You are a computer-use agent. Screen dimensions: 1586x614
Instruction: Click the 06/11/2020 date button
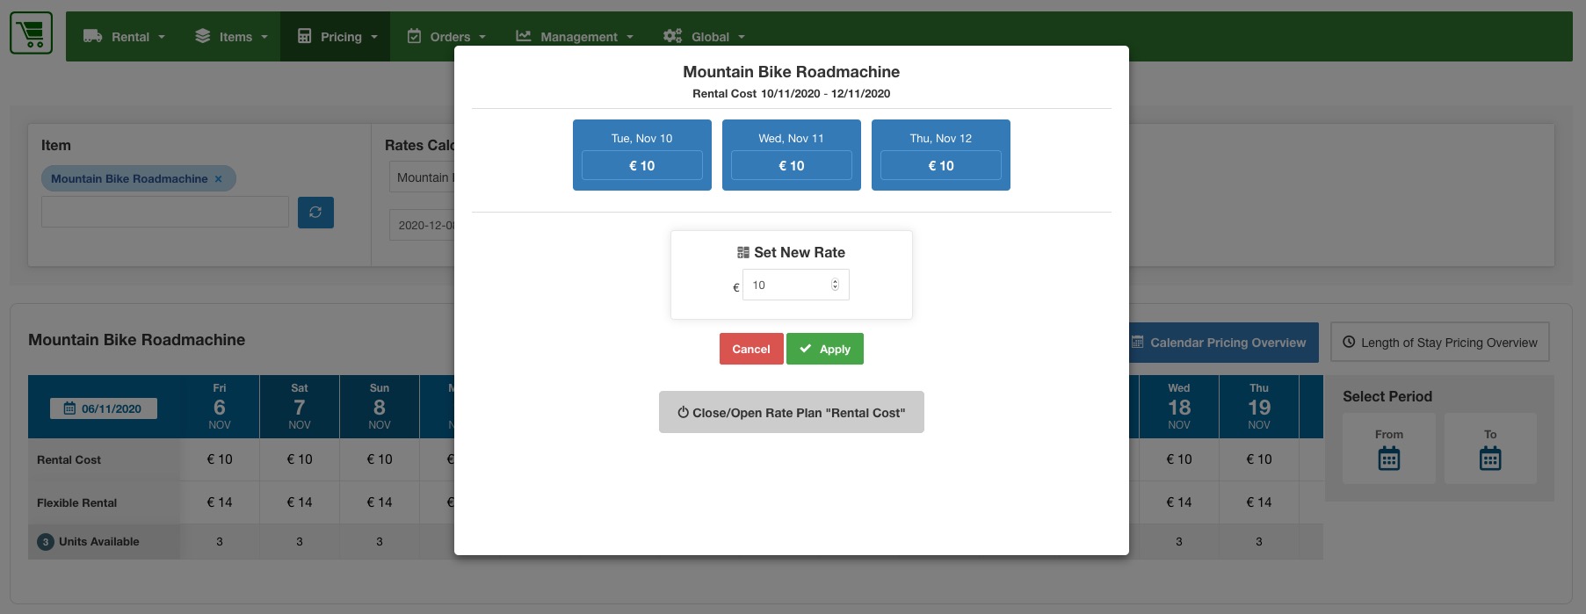(104, 408)
